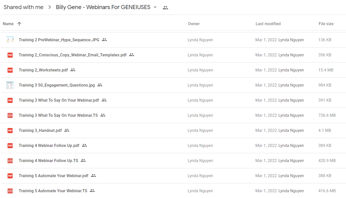This screenshot has height=198, width=346.
Task: Click shared icon next to PreWebinar_Hype_Sequence.JPG
Action: [104, 39]
